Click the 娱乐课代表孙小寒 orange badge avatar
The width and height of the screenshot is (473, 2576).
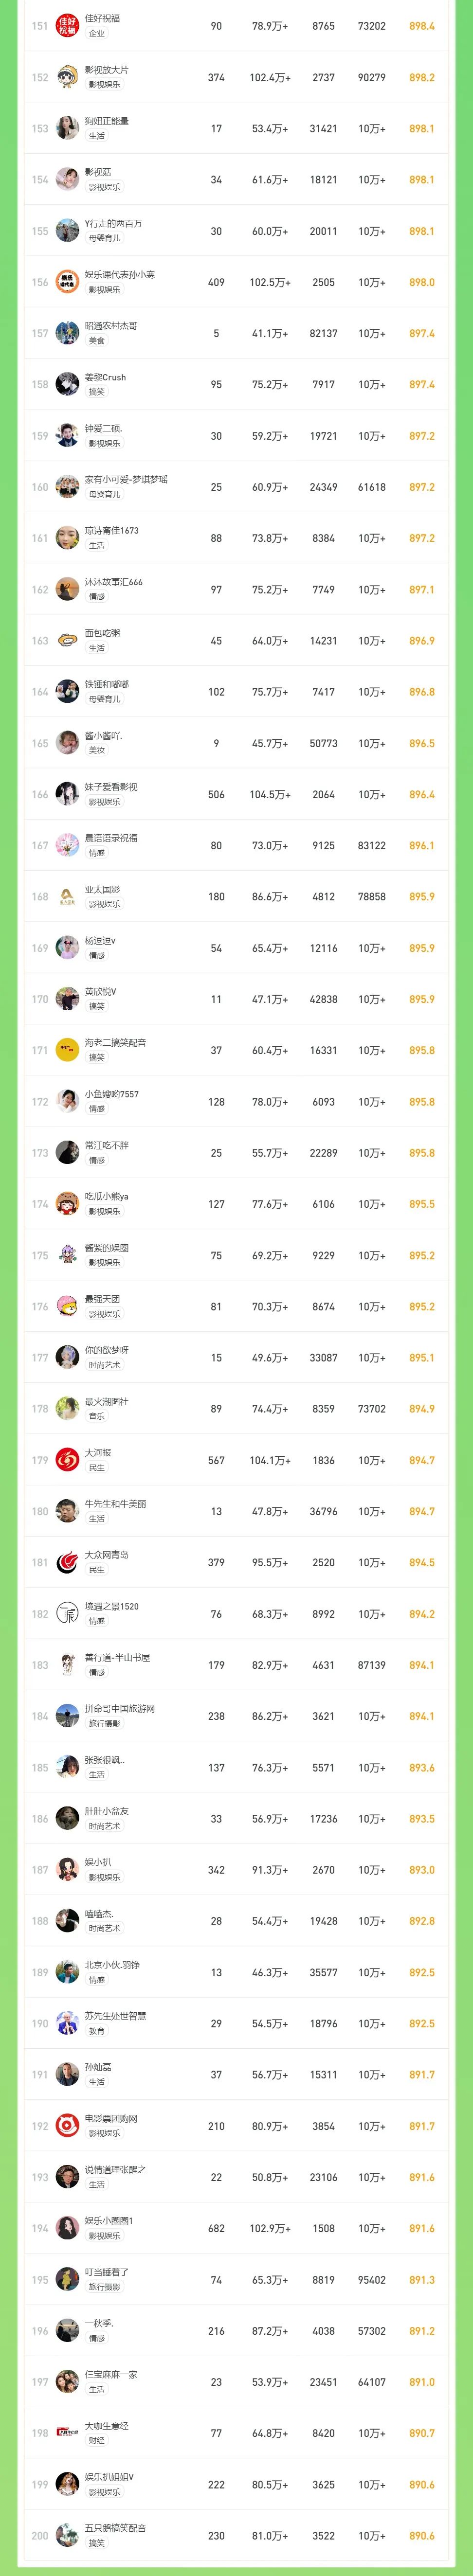67,282
